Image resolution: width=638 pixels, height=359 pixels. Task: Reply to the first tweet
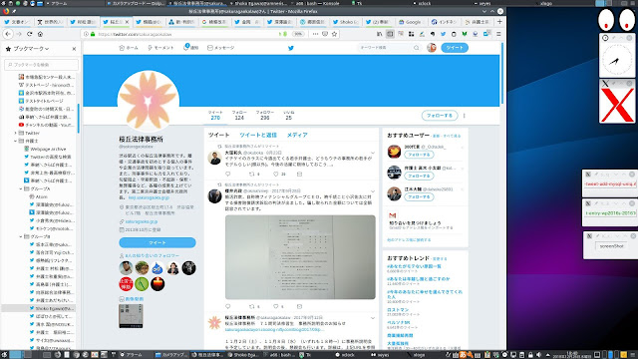[x=228, y=175]
